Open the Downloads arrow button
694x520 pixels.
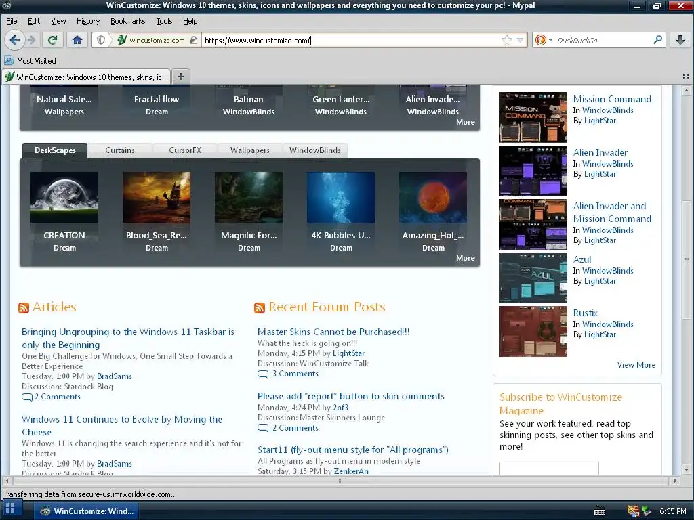pyautogui.click(x=680, y=40)
